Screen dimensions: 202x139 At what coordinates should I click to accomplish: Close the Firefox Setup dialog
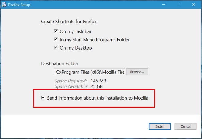(193, 5)
